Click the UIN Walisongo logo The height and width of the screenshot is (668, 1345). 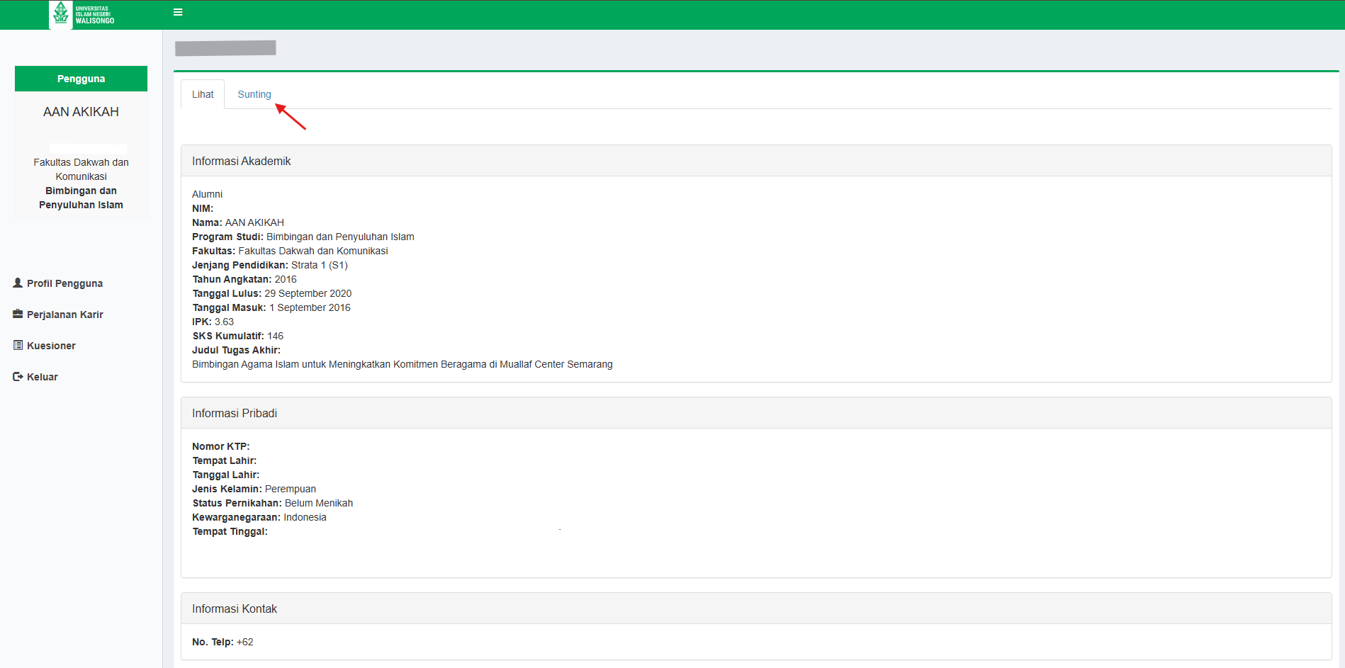[82, 14]
